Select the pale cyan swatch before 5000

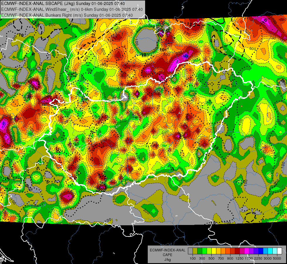pos(275,251)
